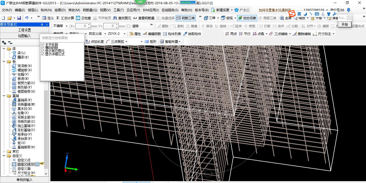Open 云应用(Y) menu
This screenshot has width=366, height=183.
tap(133, 10)
